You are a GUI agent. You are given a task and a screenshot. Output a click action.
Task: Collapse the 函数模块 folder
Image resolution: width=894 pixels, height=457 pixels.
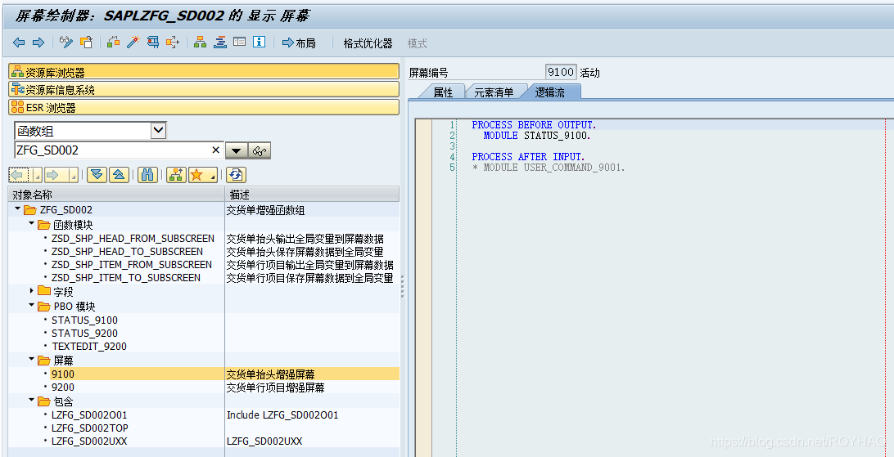(31, 224)
